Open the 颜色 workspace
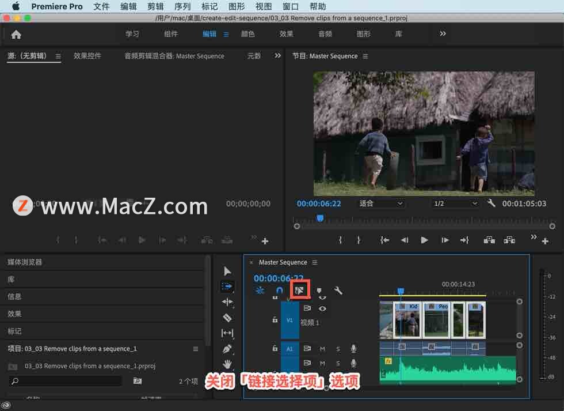 247,34
